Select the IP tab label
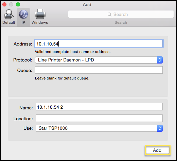The width and height of the screenshot is (177, 161). tap(23, 22)
